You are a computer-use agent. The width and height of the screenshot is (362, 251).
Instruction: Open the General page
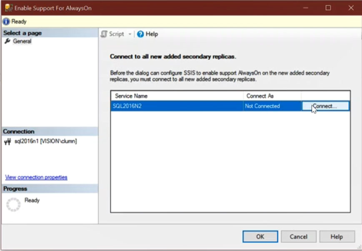pyautogui.click(x=22, y=41)
